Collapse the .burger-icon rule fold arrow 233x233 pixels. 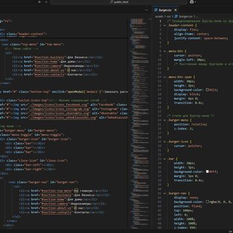pos(164,142)
